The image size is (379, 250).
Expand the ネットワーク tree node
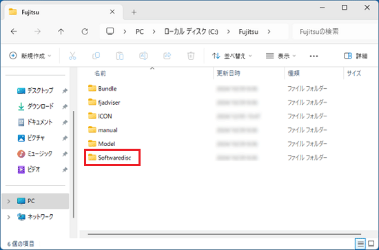pos(8,217)
